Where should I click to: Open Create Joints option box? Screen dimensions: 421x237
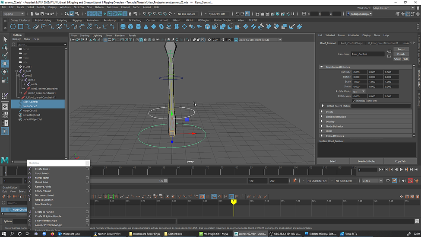[x=87, y=169]
